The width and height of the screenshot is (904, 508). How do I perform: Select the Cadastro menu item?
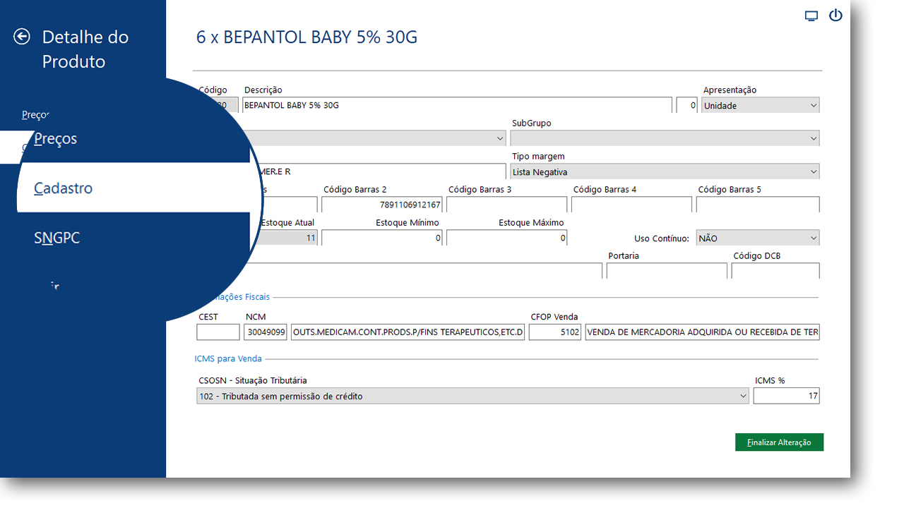64,188
